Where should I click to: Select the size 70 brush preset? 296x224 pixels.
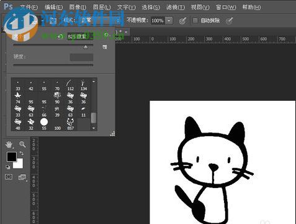57,86
